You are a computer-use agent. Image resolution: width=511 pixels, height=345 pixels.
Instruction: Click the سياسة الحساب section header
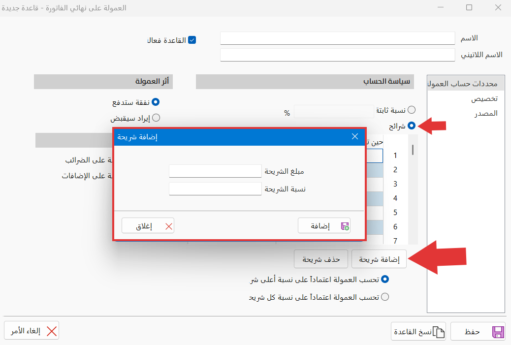coord(305,81)
